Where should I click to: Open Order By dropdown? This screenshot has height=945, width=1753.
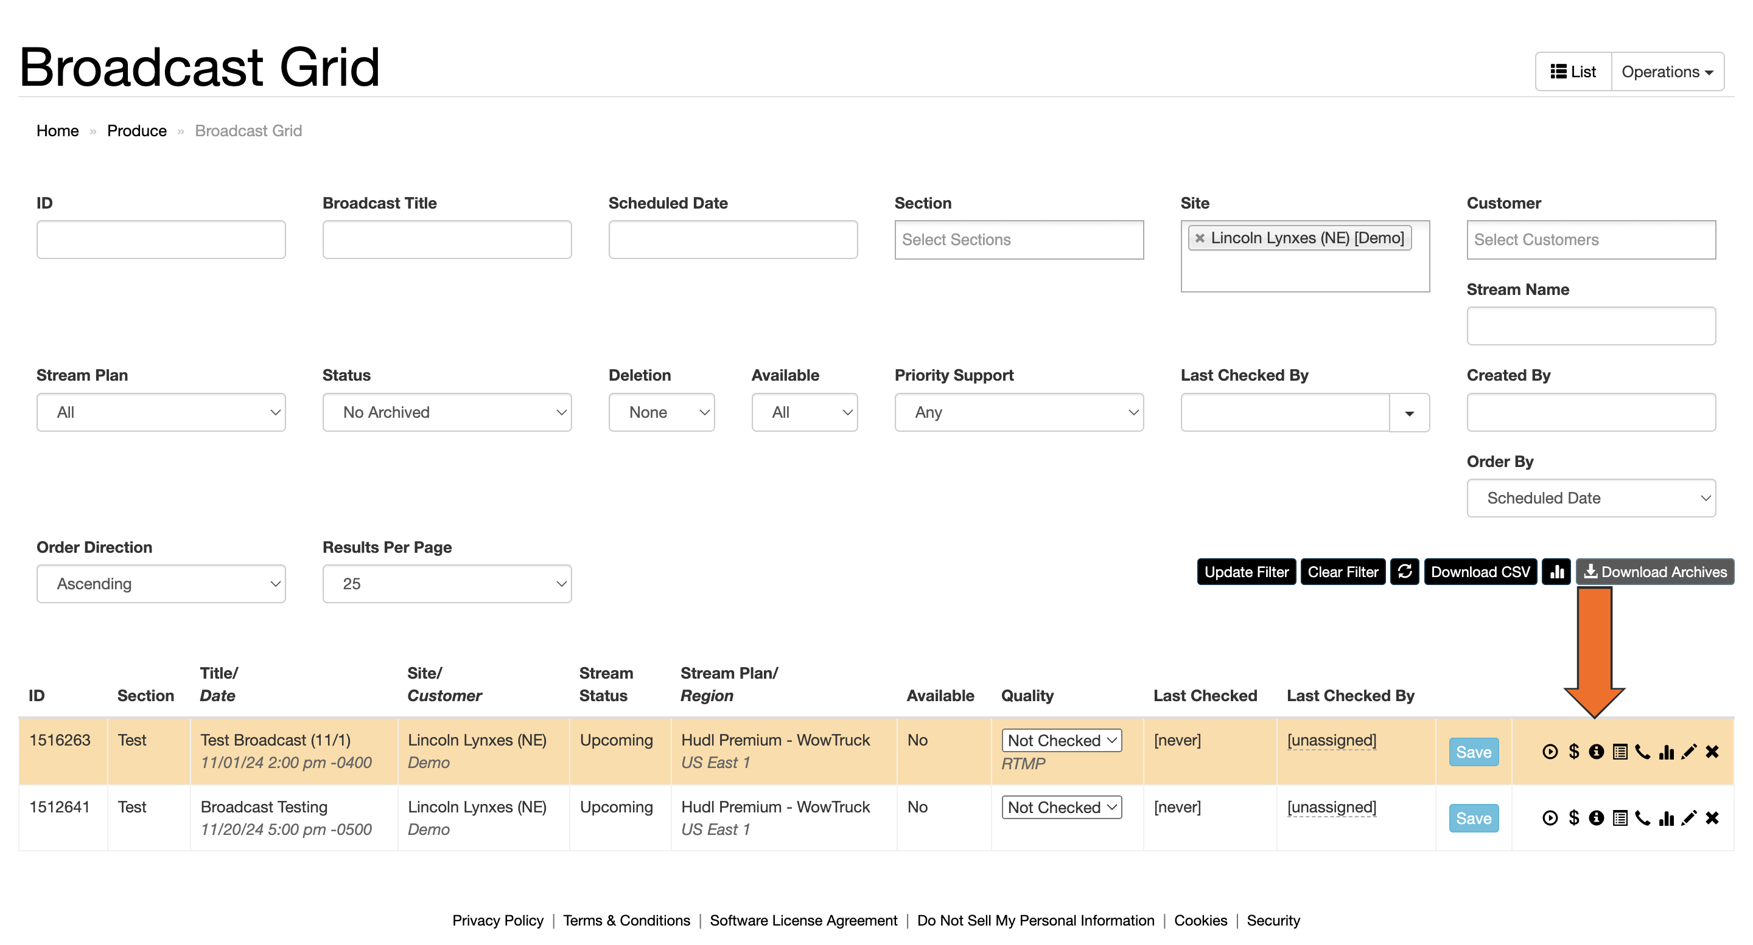click(x=1591, y=498)
